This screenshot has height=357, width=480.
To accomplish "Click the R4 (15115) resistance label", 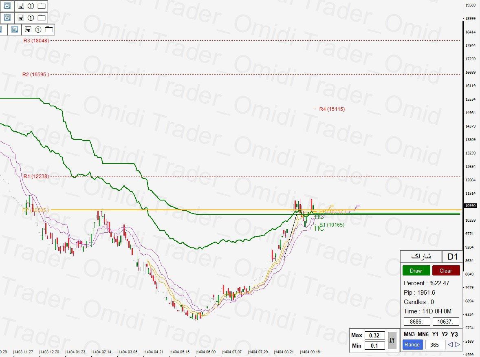I will [332, 109].
